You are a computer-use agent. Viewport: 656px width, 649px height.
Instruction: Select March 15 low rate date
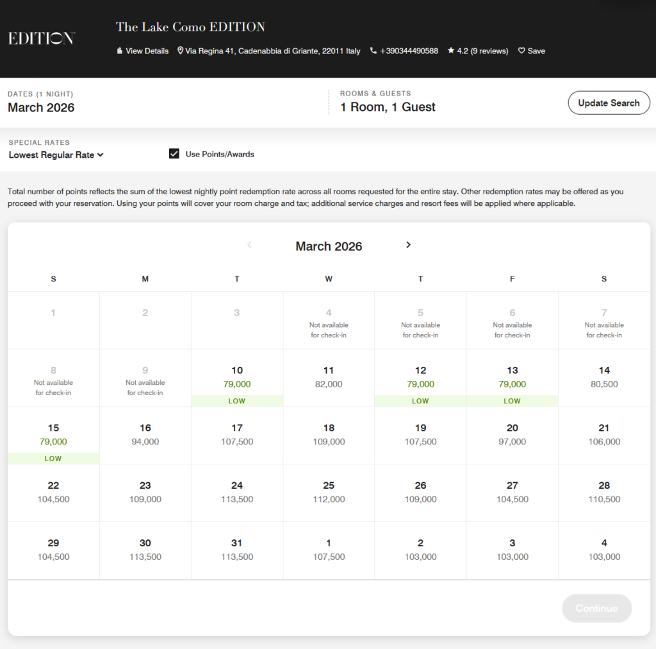[53, 435]
